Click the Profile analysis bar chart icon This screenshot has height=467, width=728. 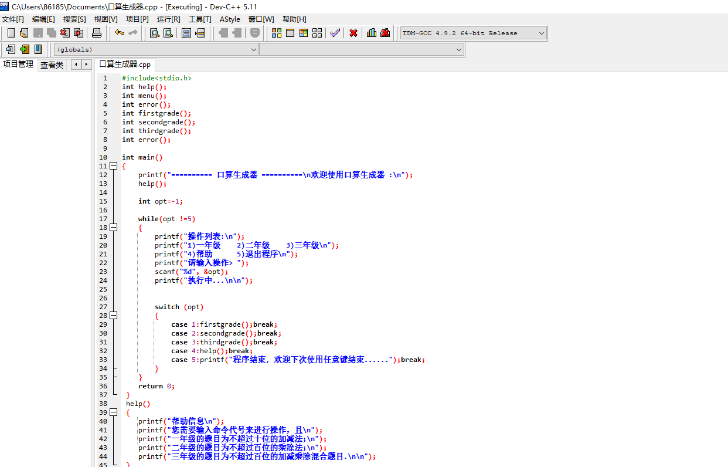(372, 33)
